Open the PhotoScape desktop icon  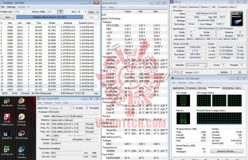[21, 135]
